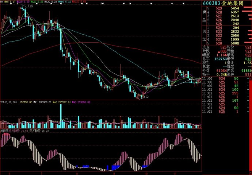Click sell level 5 price 529

click(219, 8)
